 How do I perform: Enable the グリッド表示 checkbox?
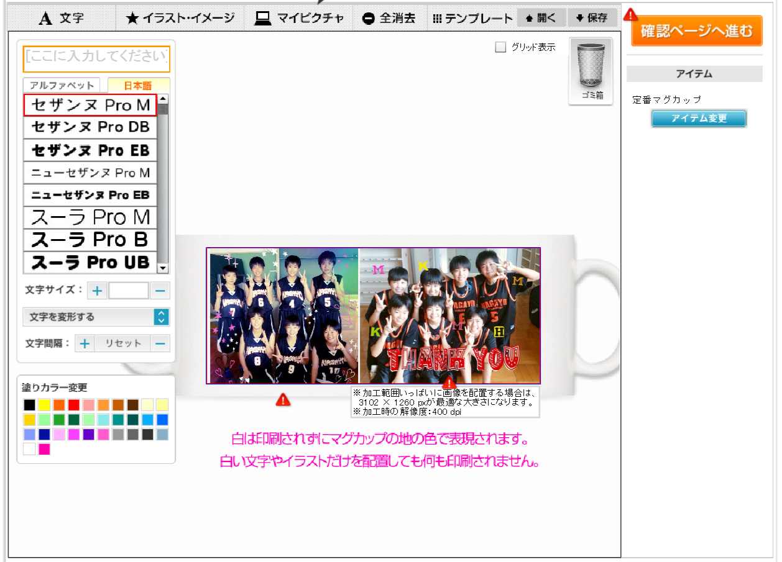(500, 47)
